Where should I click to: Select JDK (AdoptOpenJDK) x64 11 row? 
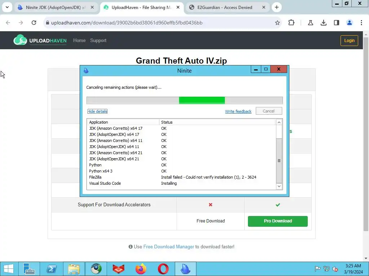tap(181, 147)
